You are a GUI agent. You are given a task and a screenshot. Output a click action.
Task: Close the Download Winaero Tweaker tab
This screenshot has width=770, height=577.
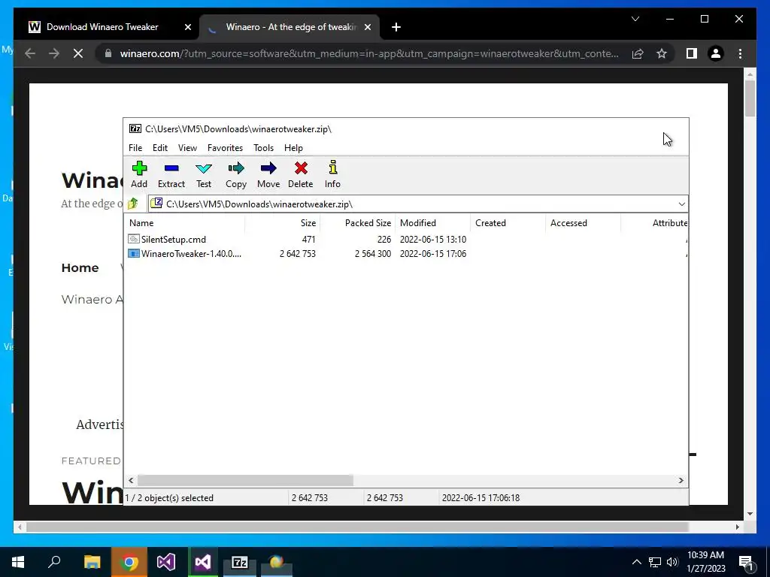tap(187, 28)
